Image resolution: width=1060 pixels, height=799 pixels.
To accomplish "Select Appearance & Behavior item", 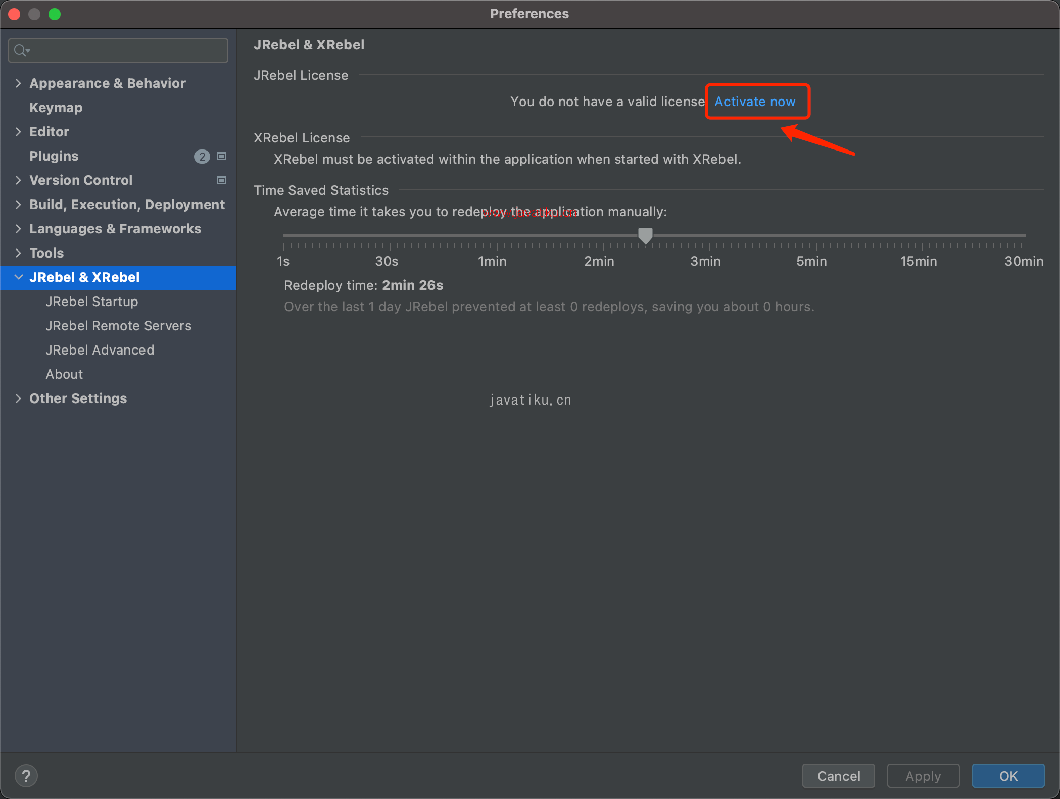I will pyautogui.click(x=108, y=83).
